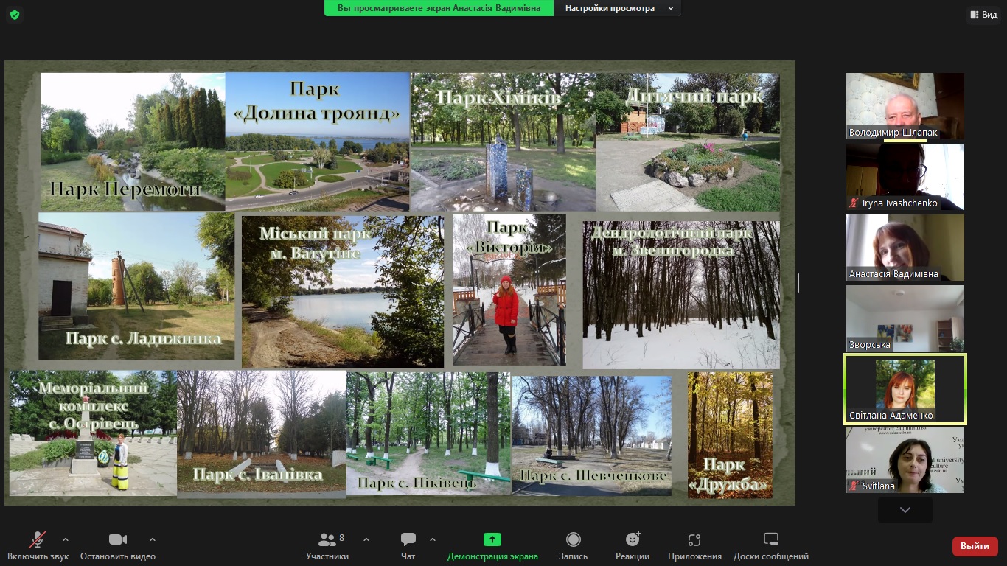This screenshot has height=566, width=1007.
Task: Click the Парк с. Шевченкове photo
Action: (x=592, y=435)
